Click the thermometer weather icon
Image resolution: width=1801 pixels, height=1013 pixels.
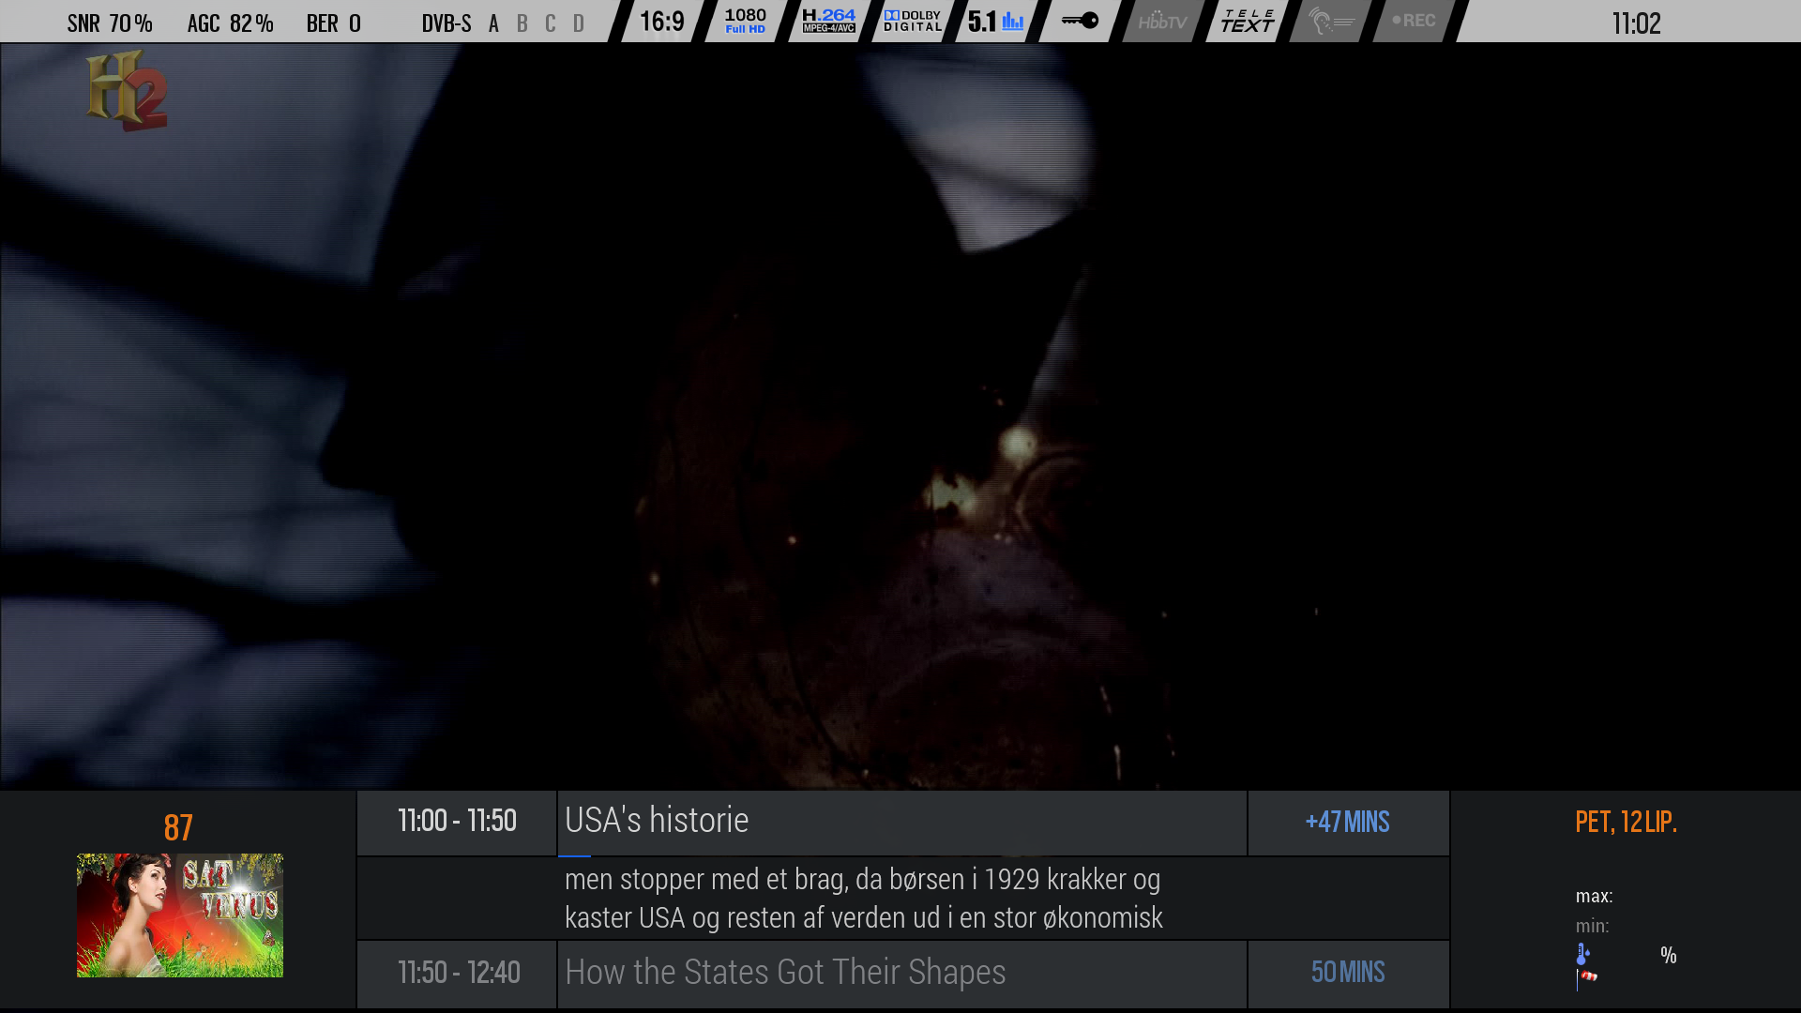click(1582, 955)
